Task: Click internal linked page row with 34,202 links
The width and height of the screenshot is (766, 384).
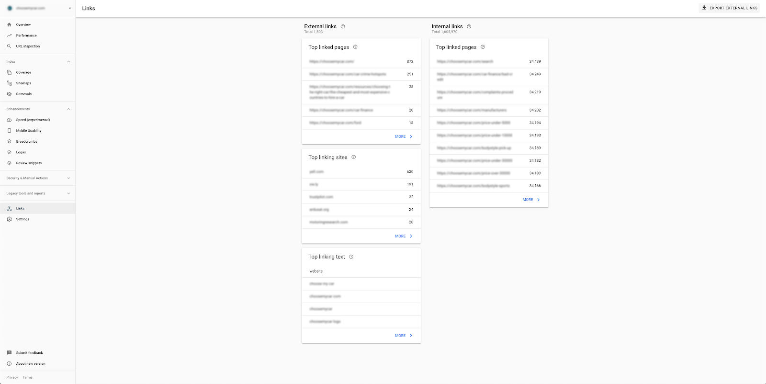Action: coord(489,110)
